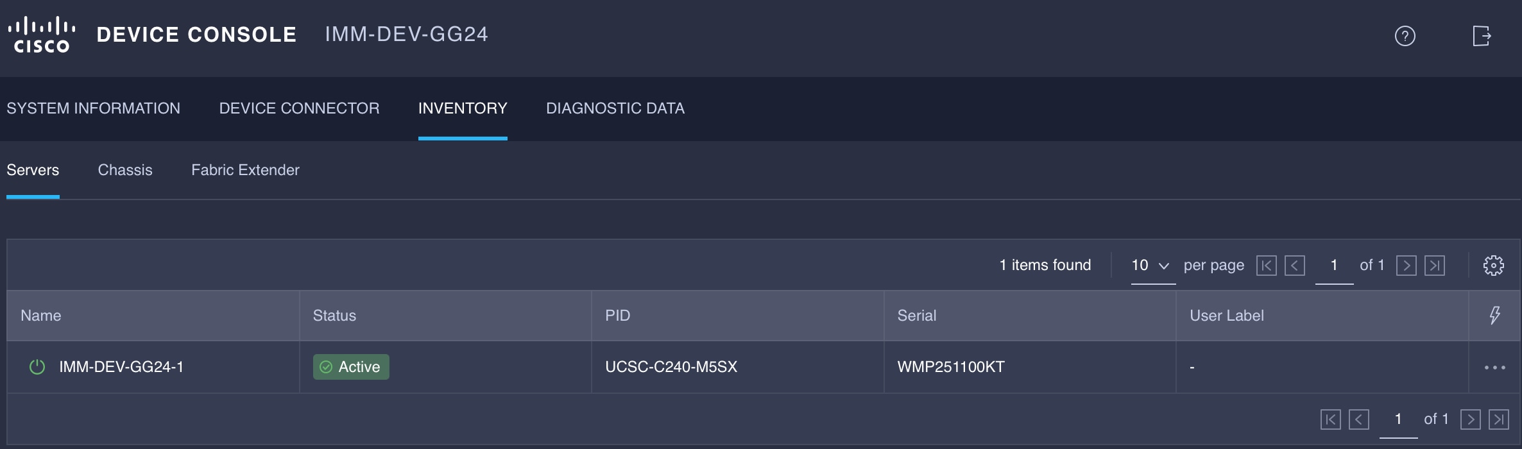Click the page number input field
The width and height of the screenshot is (1522, 449).
click(x=1334, y=265)
